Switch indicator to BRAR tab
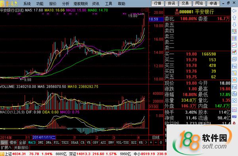 point(75,143)
